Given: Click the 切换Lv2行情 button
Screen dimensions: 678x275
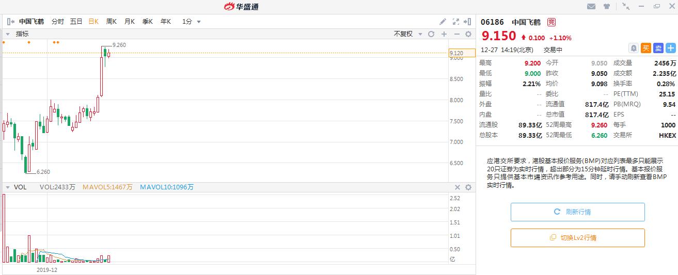Looking at the screenshot, I should click(578, 238).
